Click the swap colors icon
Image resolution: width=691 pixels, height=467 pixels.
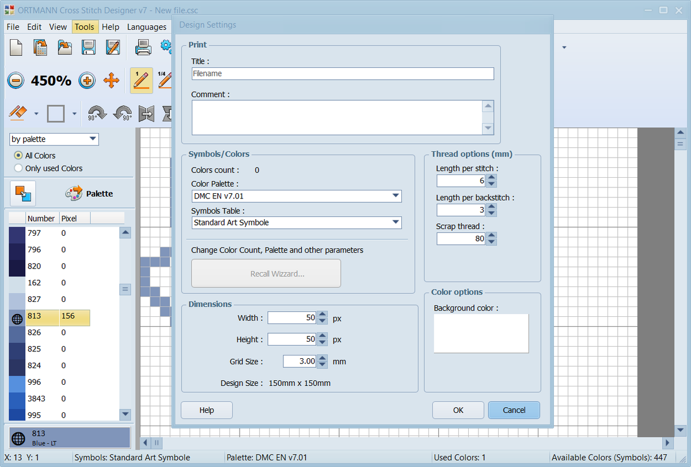23,193
